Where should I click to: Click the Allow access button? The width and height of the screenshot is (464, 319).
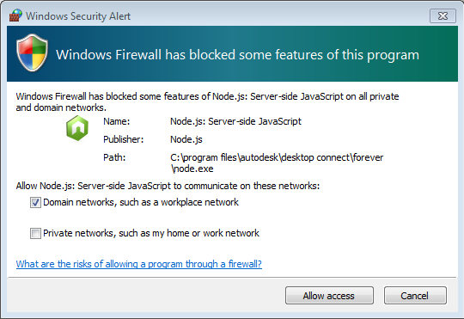(x=329, y=295)
